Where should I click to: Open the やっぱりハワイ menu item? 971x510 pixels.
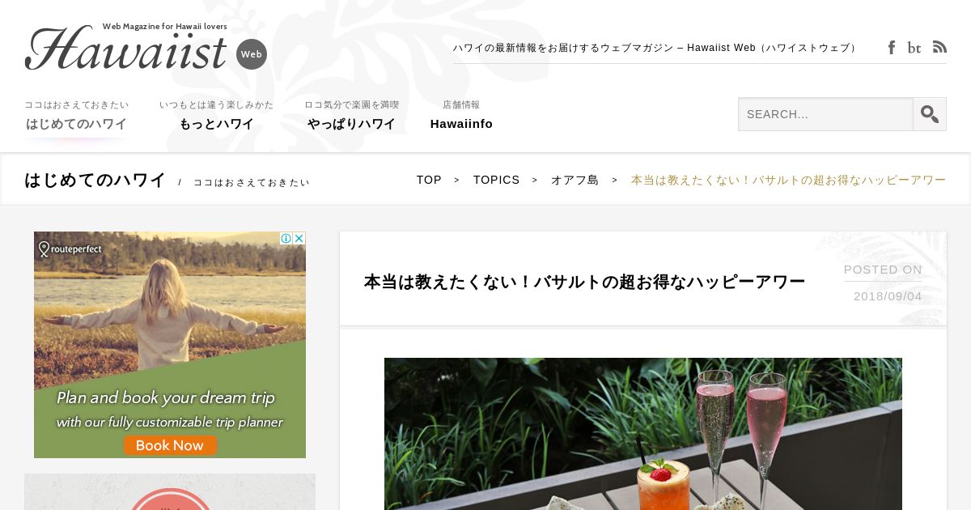click(351, 116)
